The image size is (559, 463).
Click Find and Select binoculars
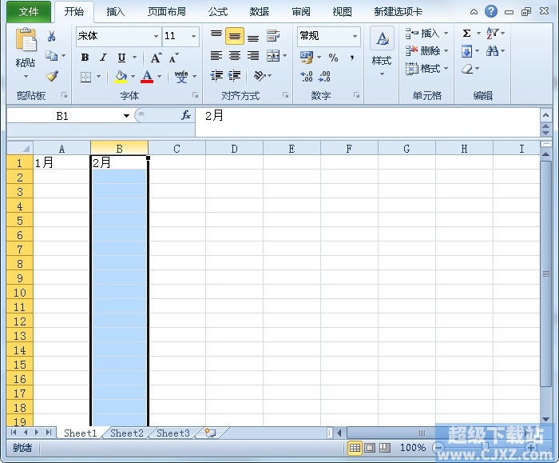pos(492,51)
